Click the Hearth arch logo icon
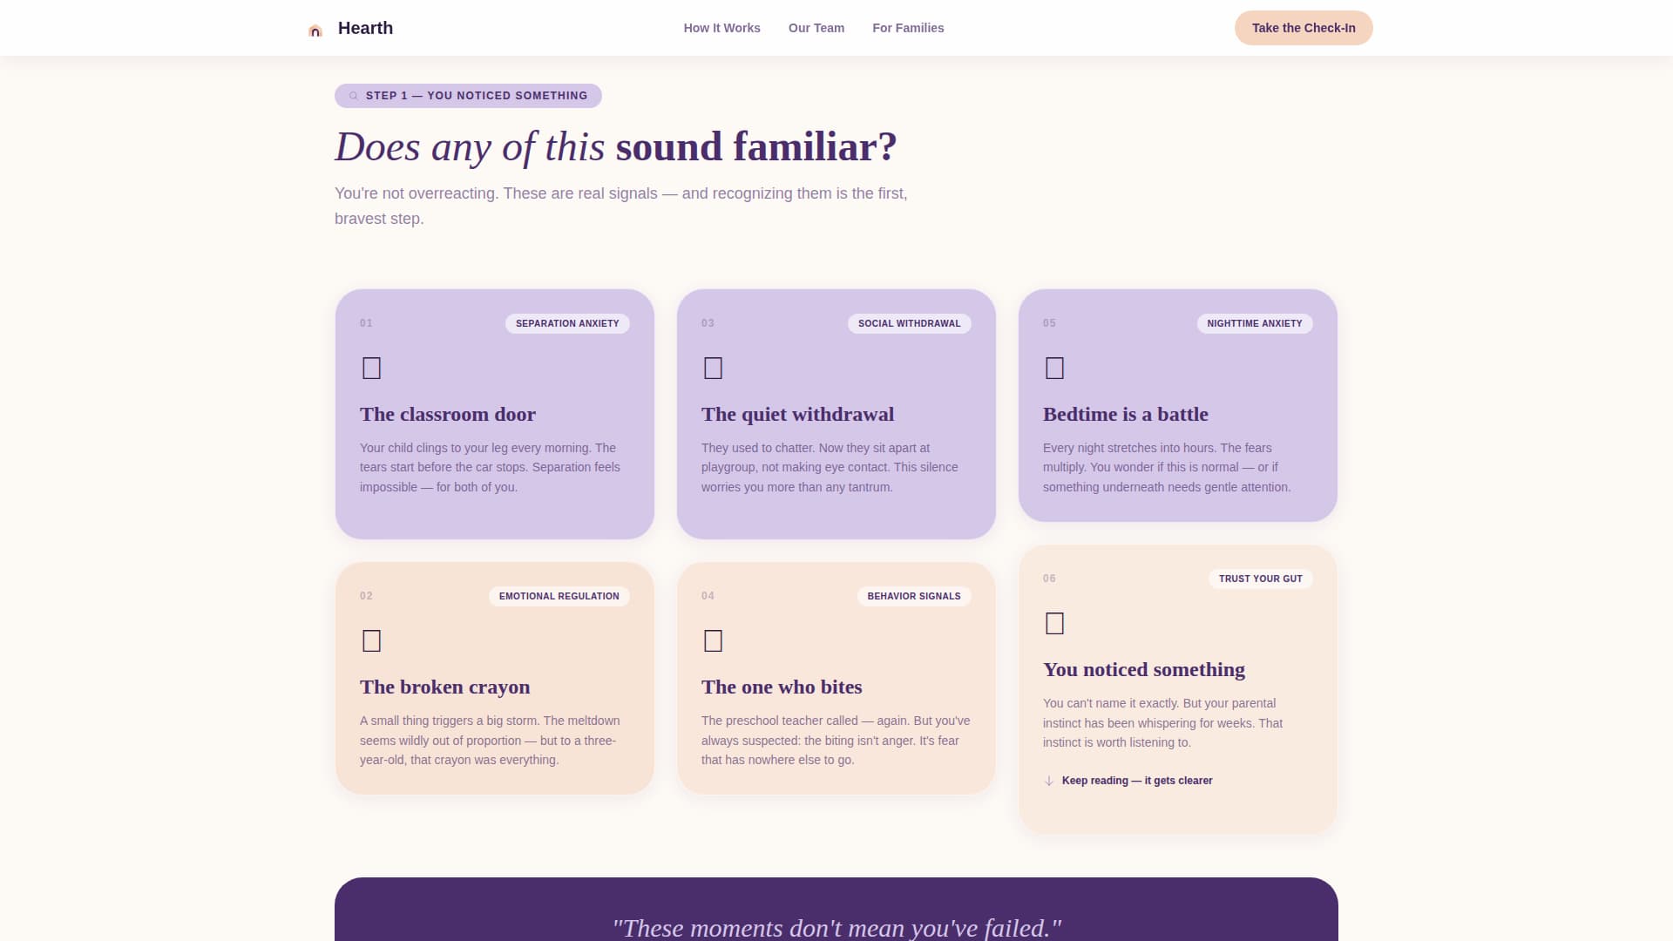 (315, 30)
